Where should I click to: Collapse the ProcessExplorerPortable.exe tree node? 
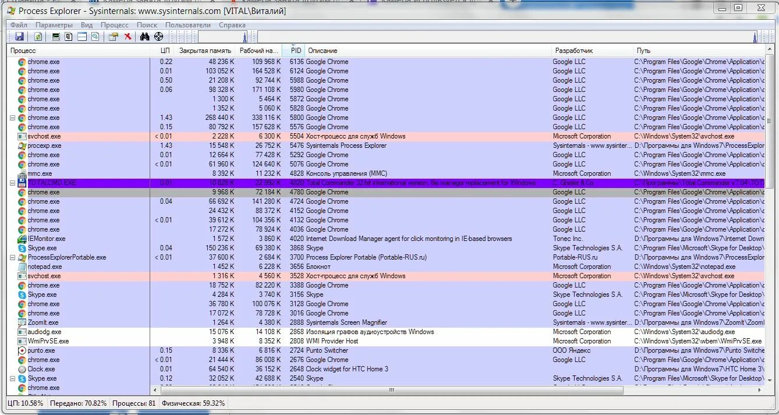[13, 257]
